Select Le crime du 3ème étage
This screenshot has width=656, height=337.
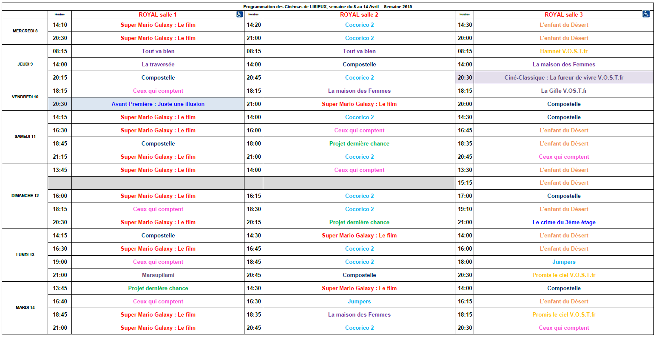pos(564,223)
